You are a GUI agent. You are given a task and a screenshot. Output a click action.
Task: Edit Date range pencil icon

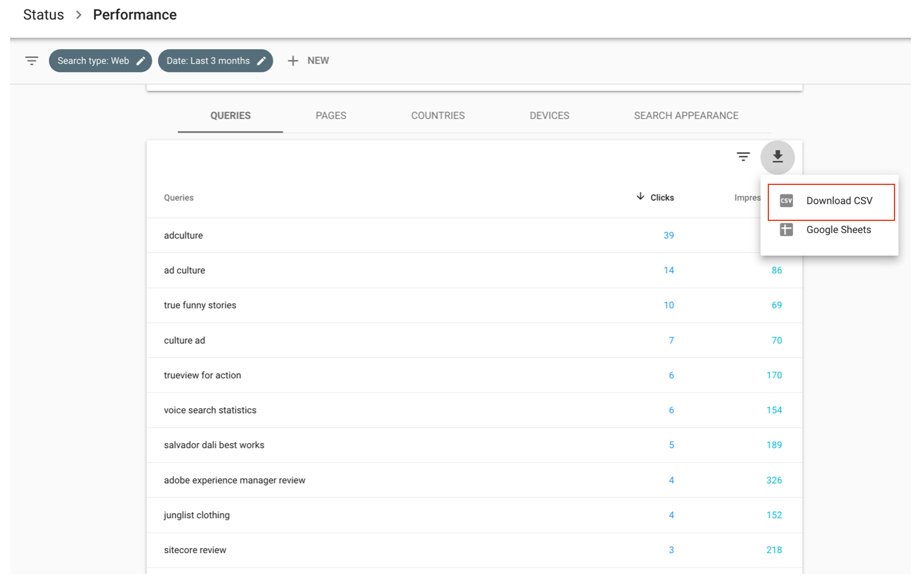[261, 61]
